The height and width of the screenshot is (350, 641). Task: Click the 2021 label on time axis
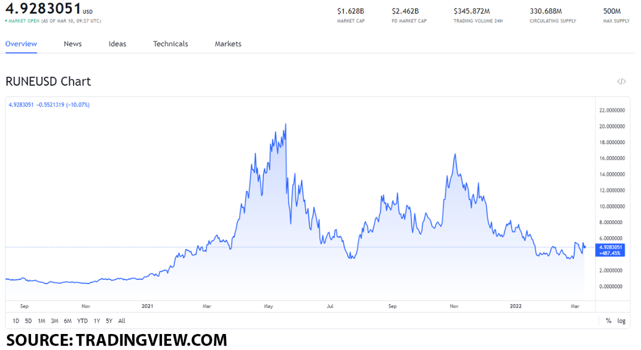tap(147, 306)
